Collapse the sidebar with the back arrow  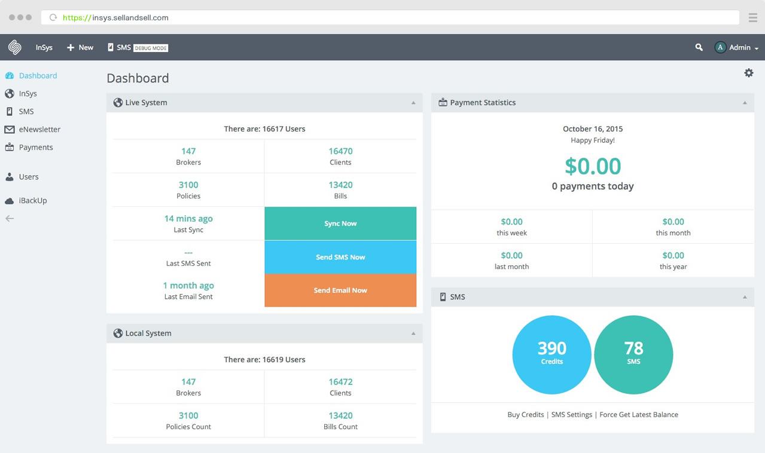(10, 218)
